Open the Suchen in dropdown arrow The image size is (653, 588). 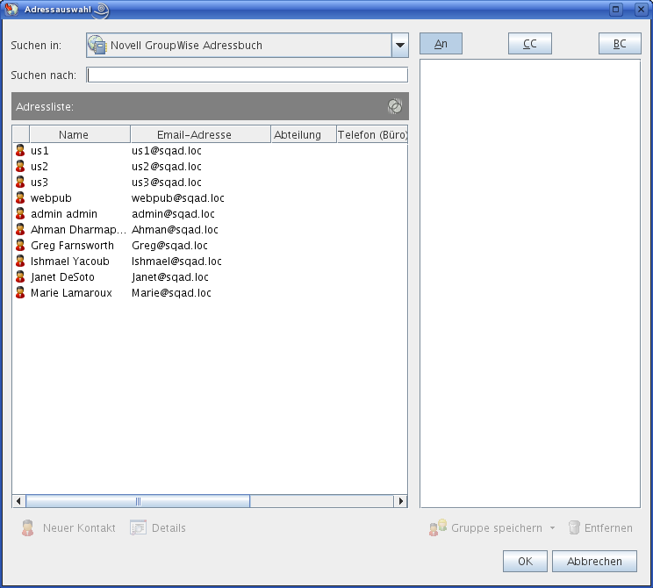coord(400,45)
